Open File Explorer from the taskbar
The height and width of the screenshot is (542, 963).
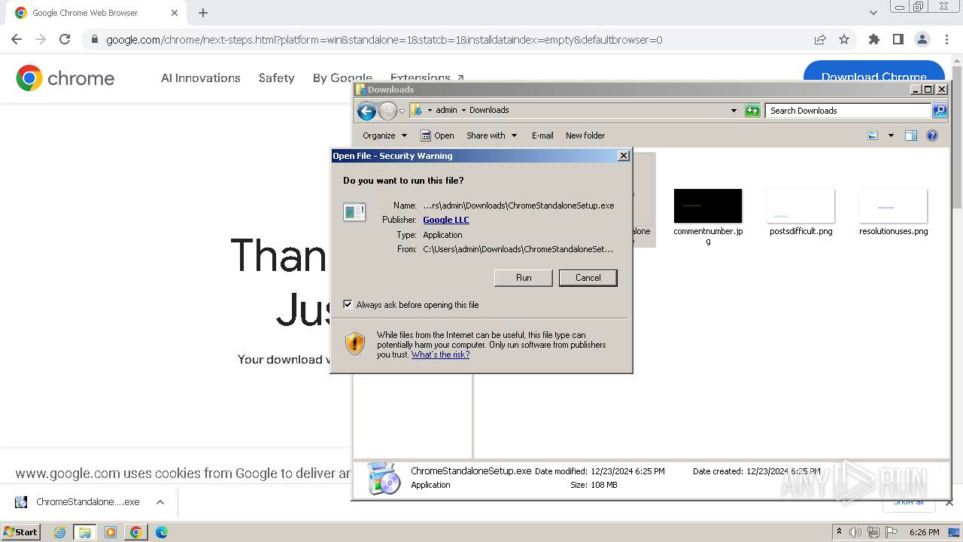click(85, 532)
